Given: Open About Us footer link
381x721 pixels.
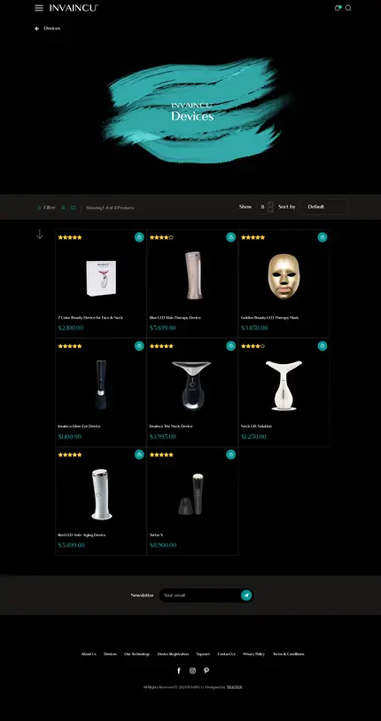Looking at the screenshot, I should point(89,654).
